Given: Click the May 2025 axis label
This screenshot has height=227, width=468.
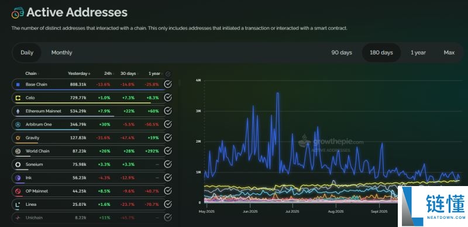Looking at the screenshot, I should 207,211.
